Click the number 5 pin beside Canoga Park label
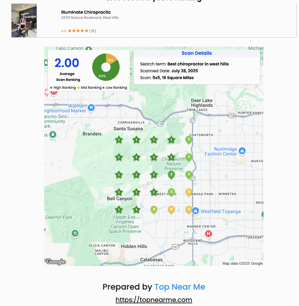The image size is (299, 306). 189,192
